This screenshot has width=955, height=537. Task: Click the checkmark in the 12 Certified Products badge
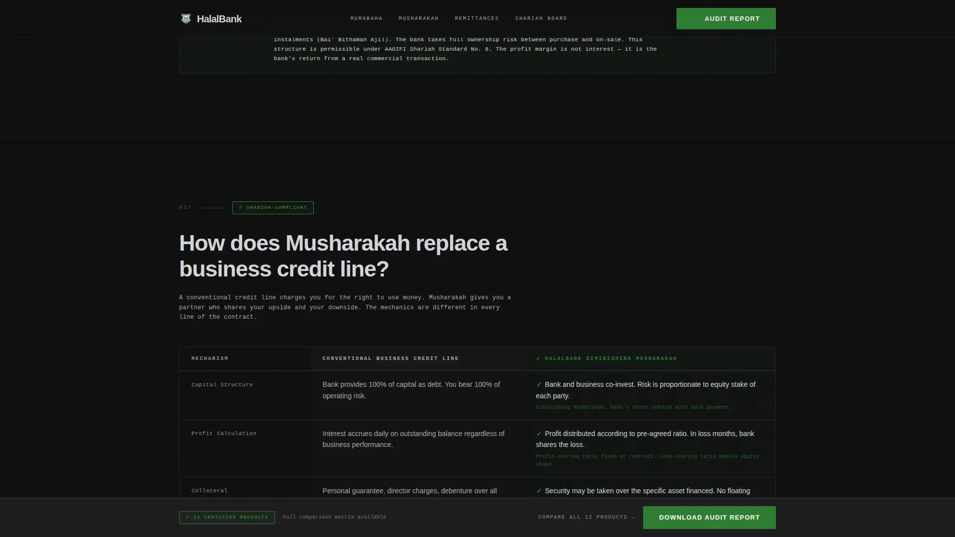(188, 518)
